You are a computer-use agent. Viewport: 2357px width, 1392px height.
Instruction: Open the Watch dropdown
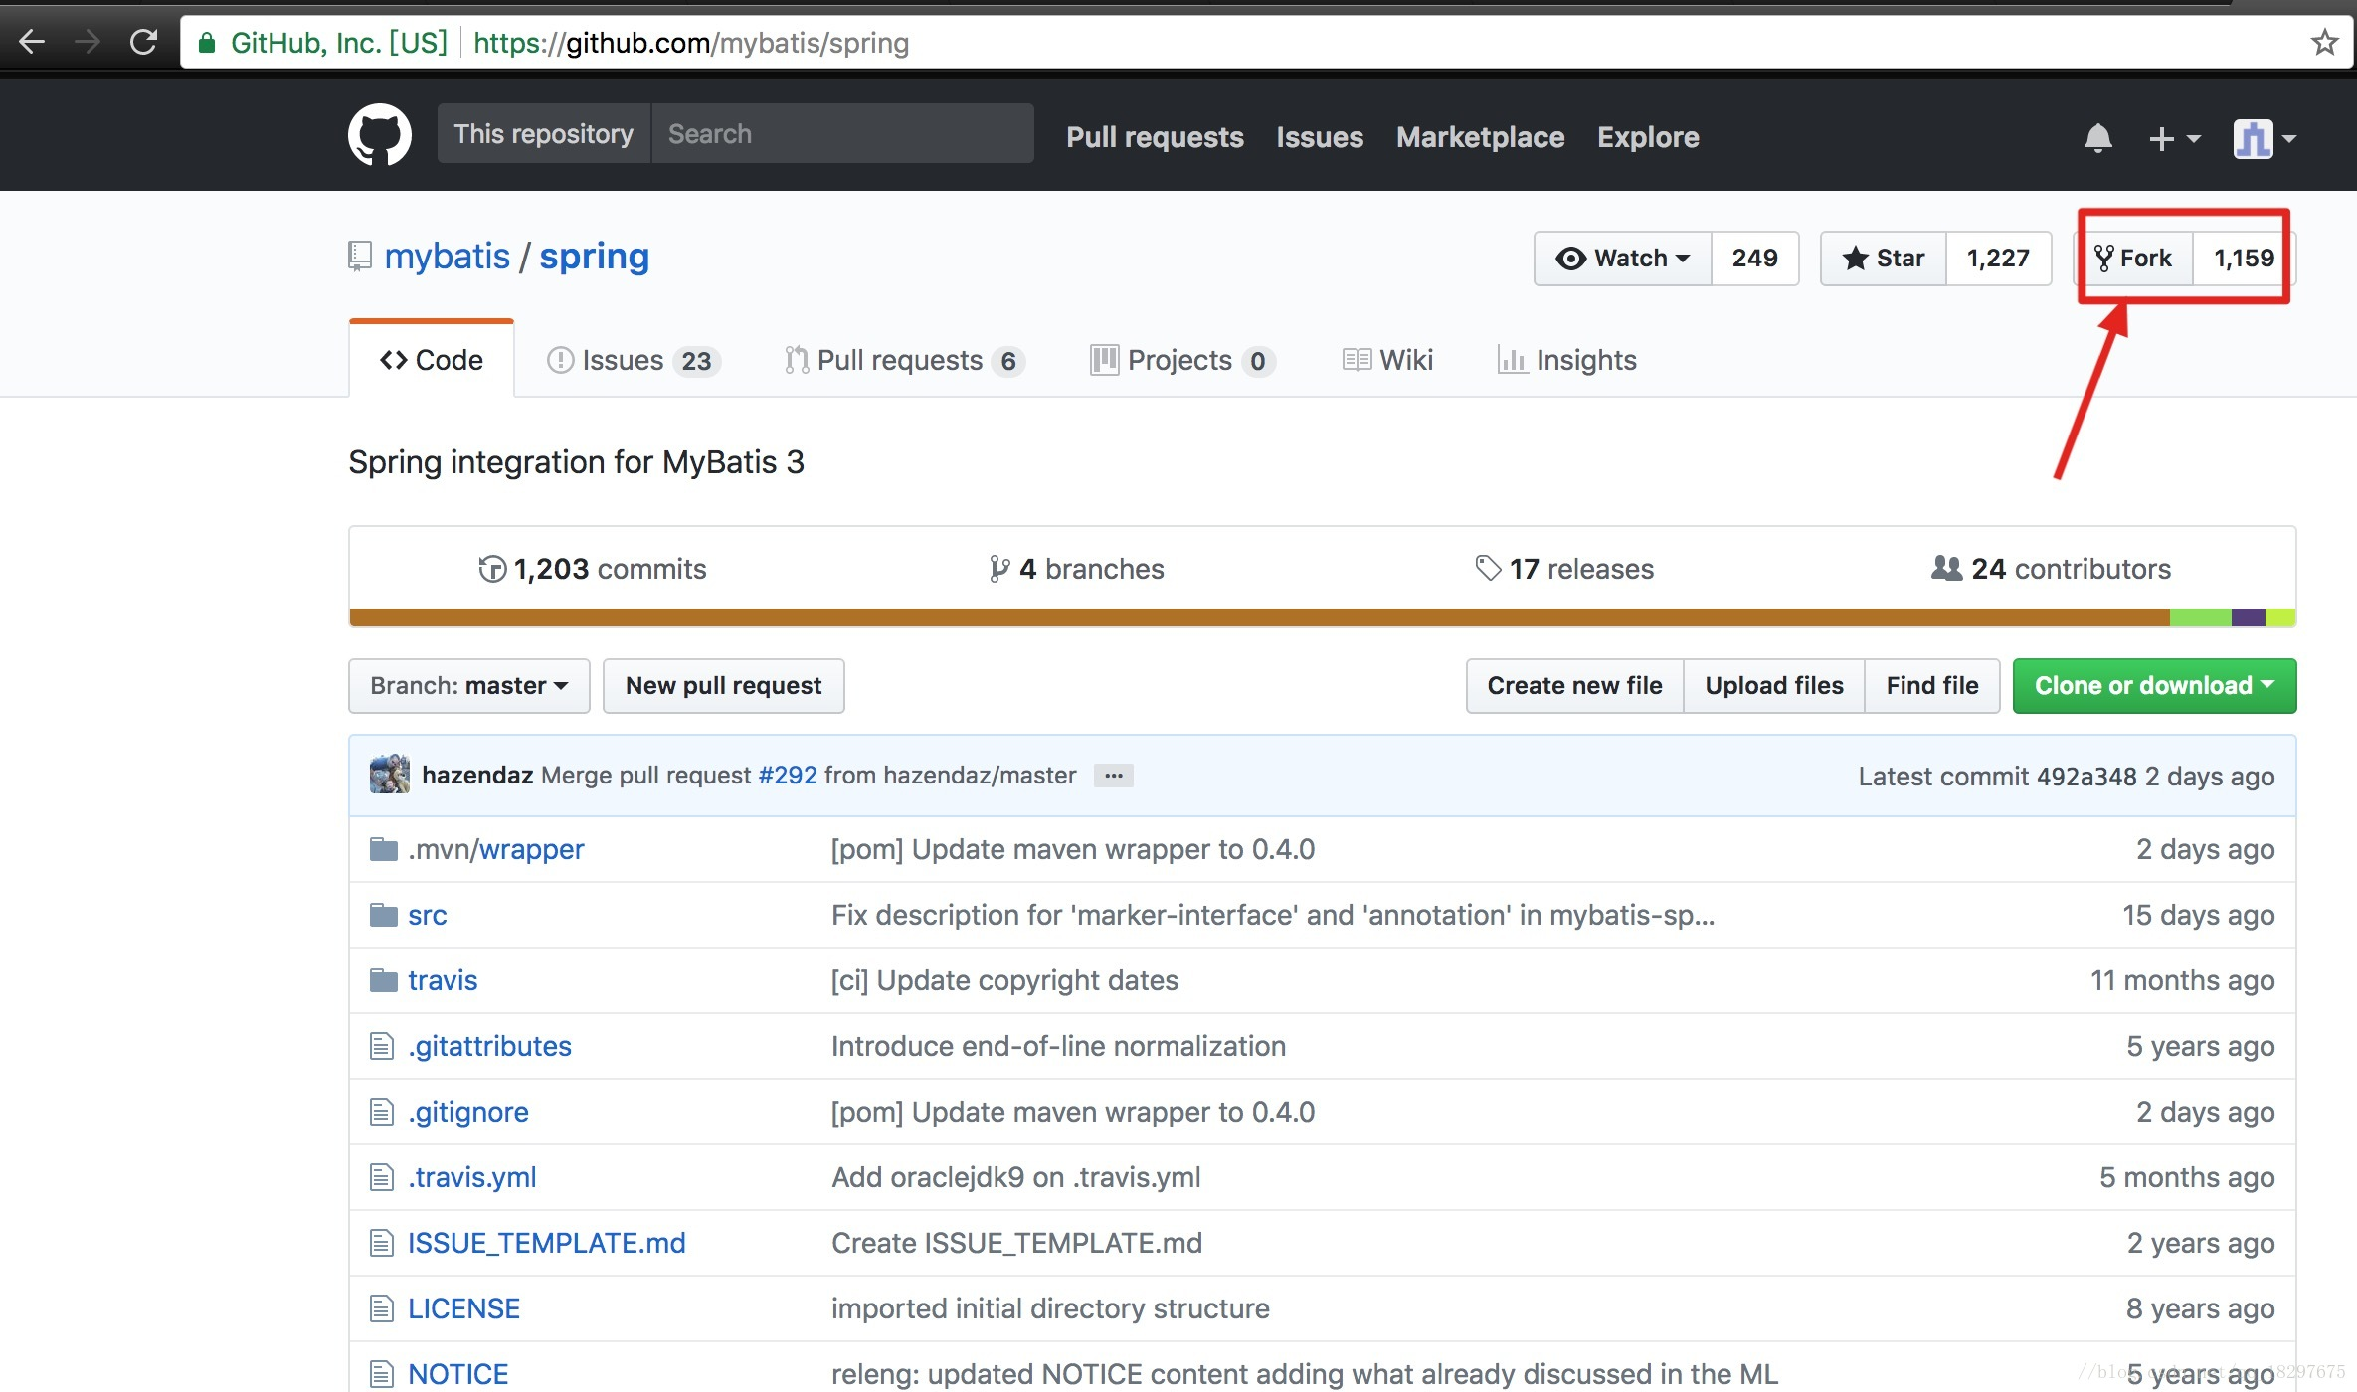point(1623,259)
